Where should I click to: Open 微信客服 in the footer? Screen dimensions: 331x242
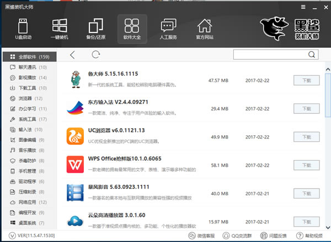point(201,236)
